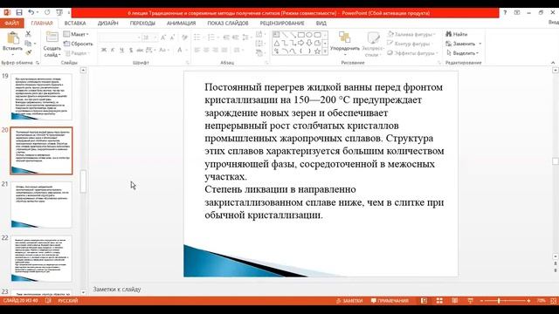Viewport: 559px width, 314px height.
Task: Open the Выделить (Select) dropdown
Action: [463, 53]
